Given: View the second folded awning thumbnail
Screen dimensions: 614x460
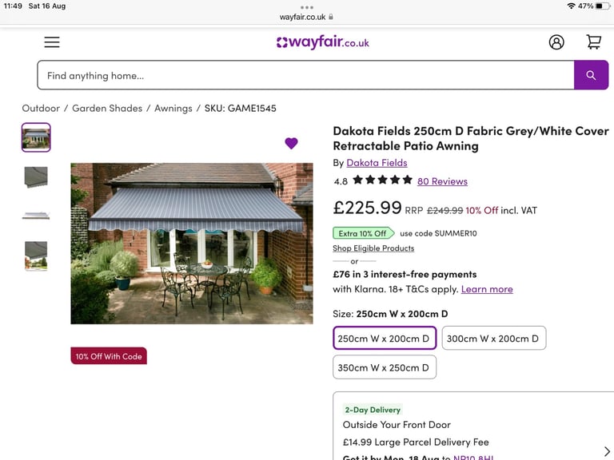Looking at the screenshot, I should (x=36, y=176).
